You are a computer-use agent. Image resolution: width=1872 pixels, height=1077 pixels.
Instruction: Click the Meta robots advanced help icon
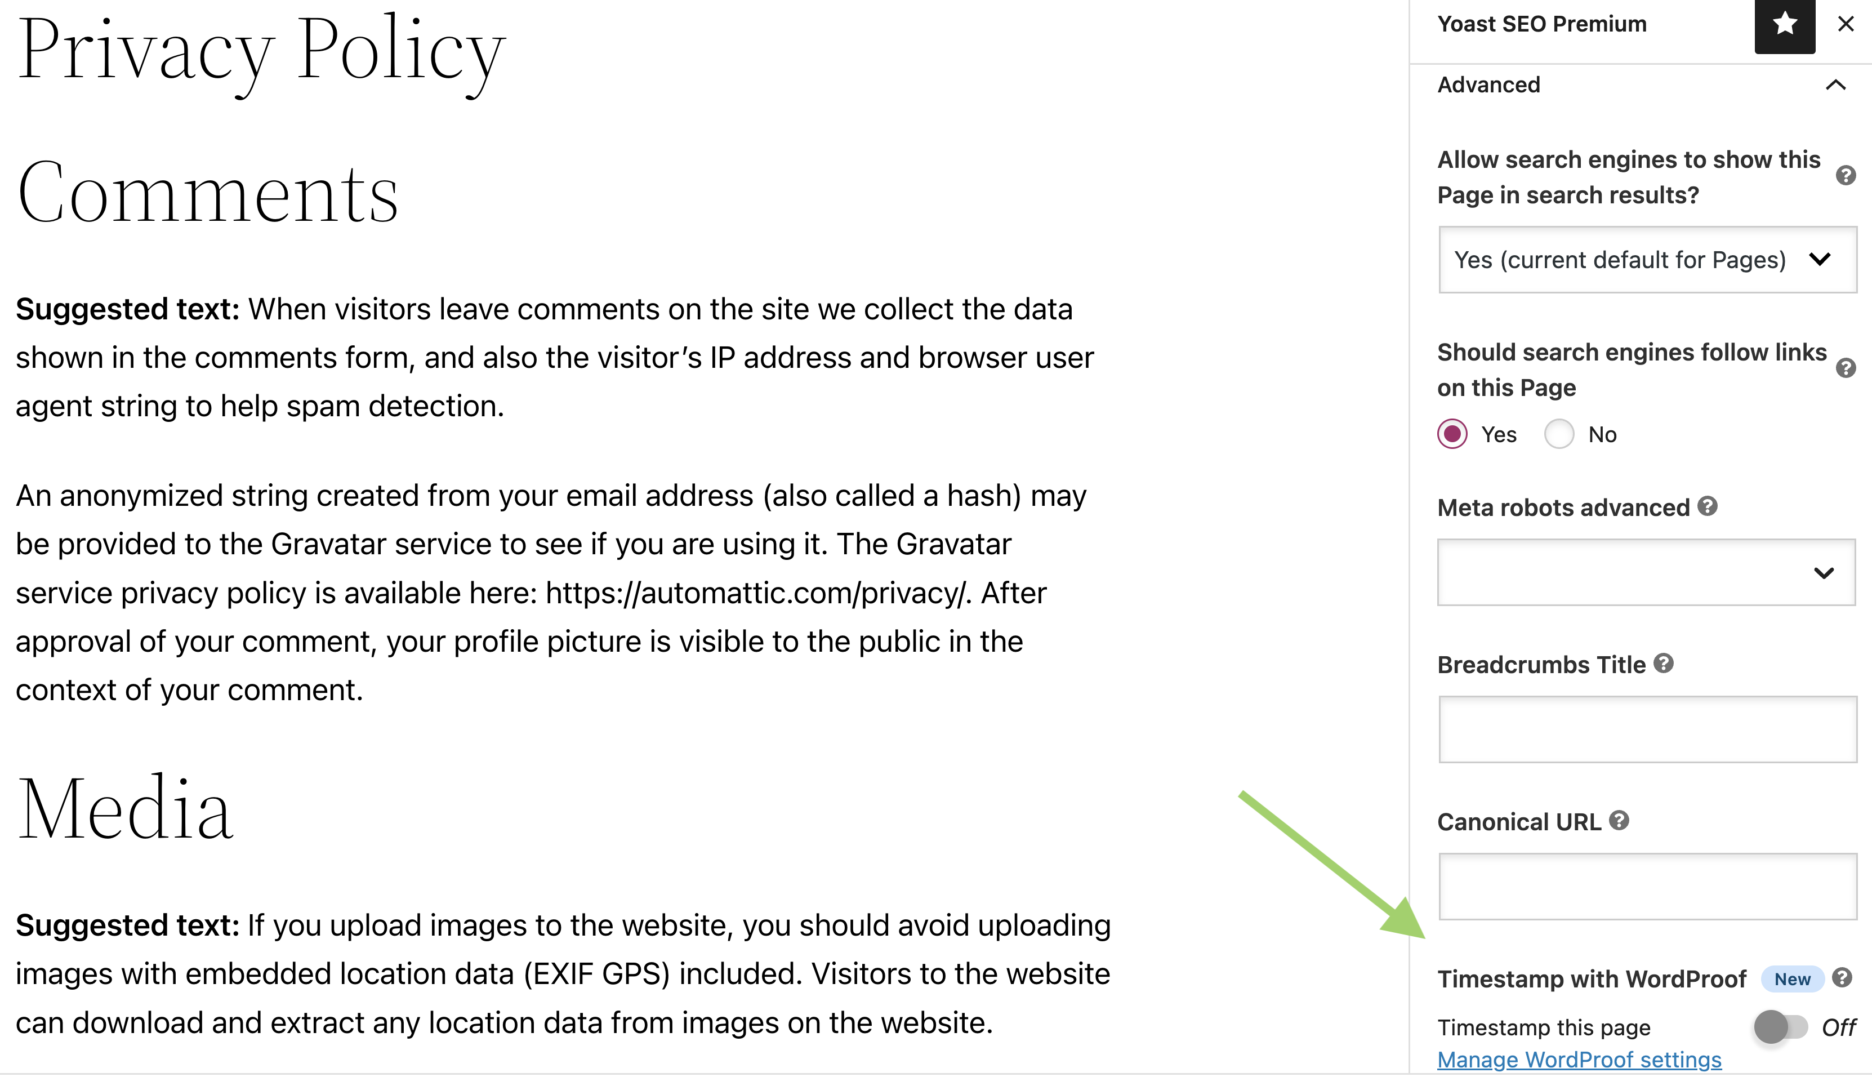pyautogui.click(x=1708, y=507)
